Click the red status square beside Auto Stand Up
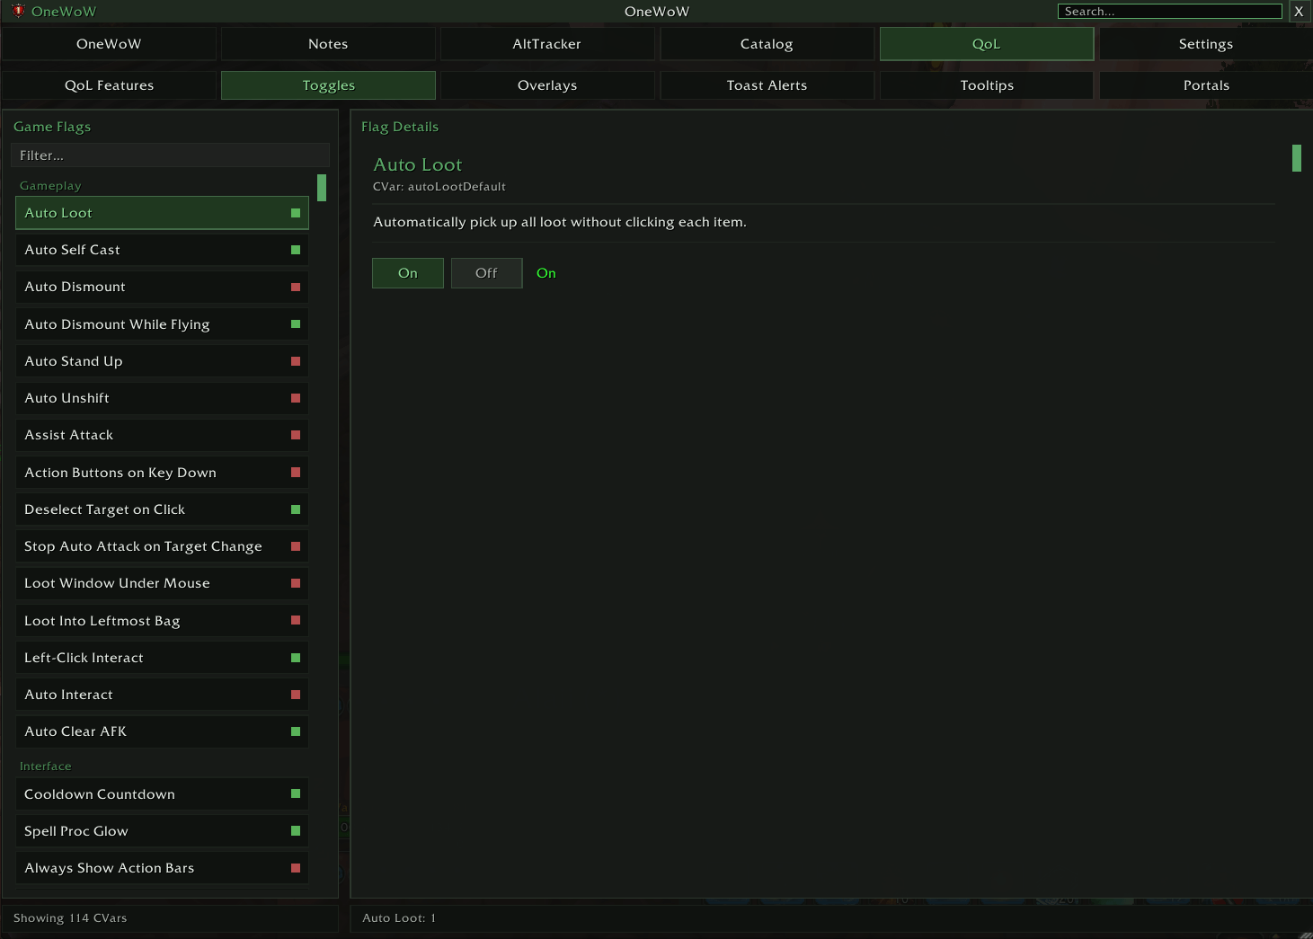This screenshot has width=1313, height=939. 296,361
